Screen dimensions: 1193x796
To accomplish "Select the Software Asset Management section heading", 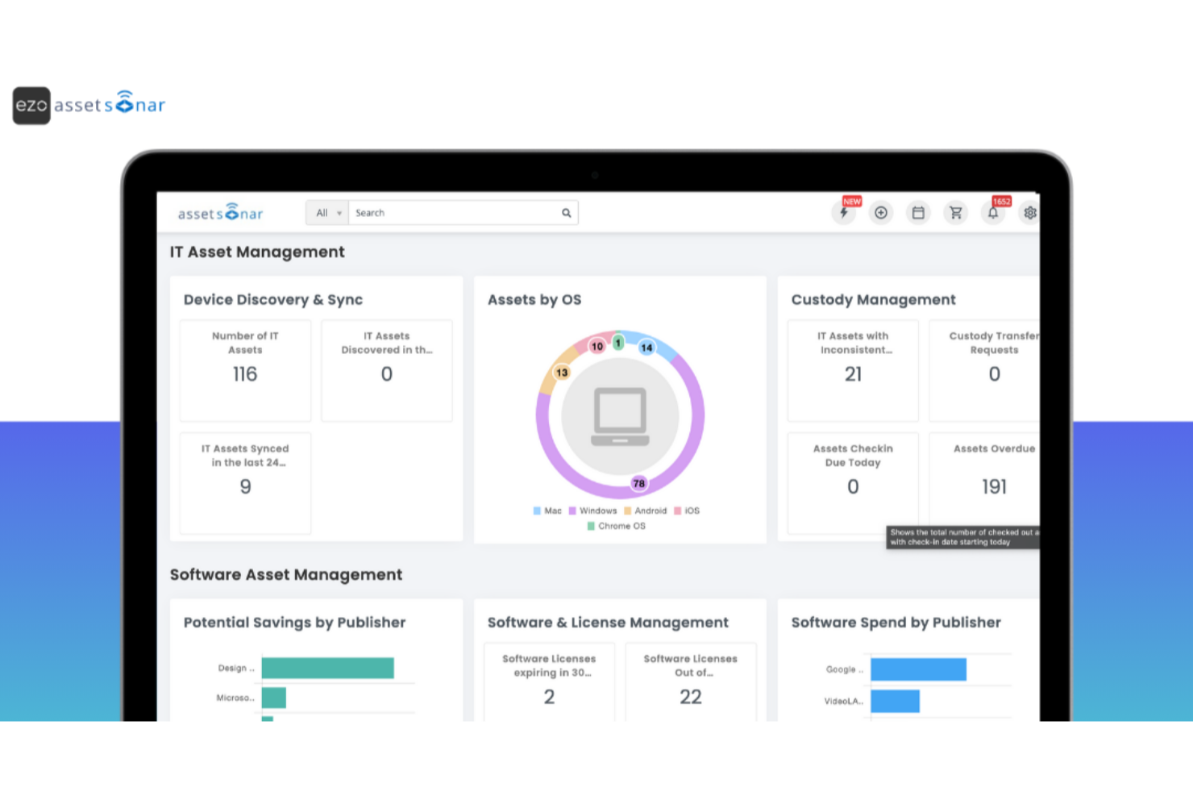I will [285, 574].
